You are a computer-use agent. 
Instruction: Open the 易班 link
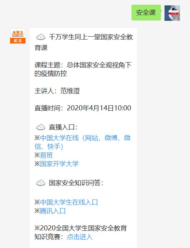46,155
